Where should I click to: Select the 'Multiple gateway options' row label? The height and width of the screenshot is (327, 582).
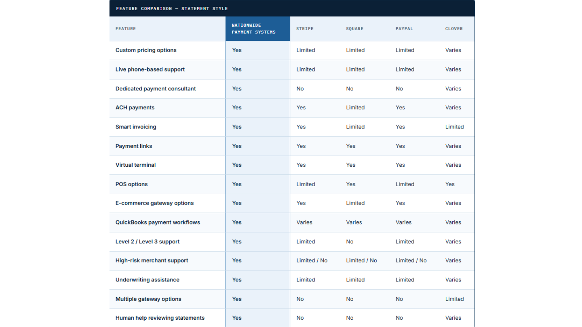pyautogui.click(x=148, y=299)
